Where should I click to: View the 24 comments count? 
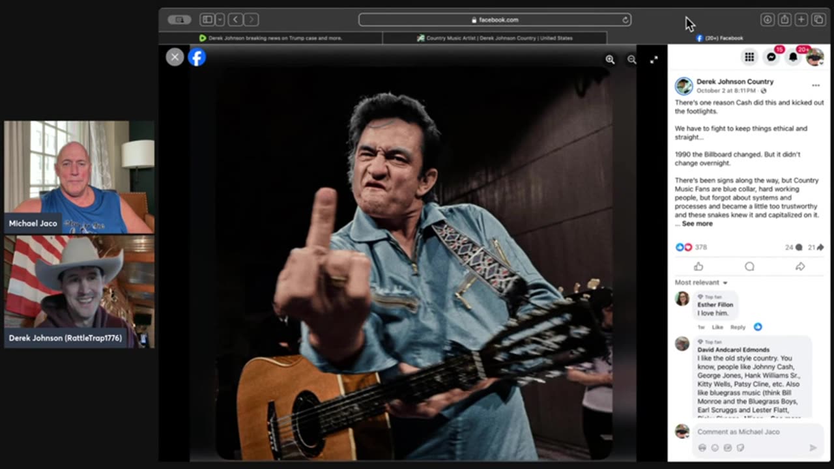(794, 248)
